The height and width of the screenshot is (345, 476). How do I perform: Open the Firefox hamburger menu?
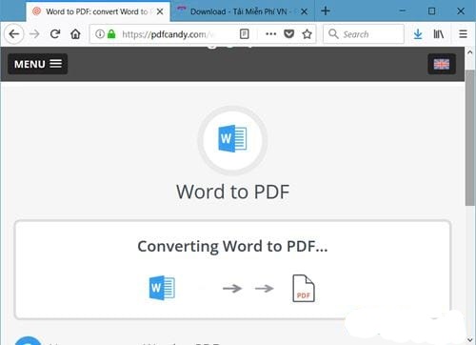463,33
